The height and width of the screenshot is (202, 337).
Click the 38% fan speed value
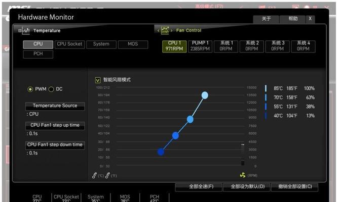click(310, 107)
